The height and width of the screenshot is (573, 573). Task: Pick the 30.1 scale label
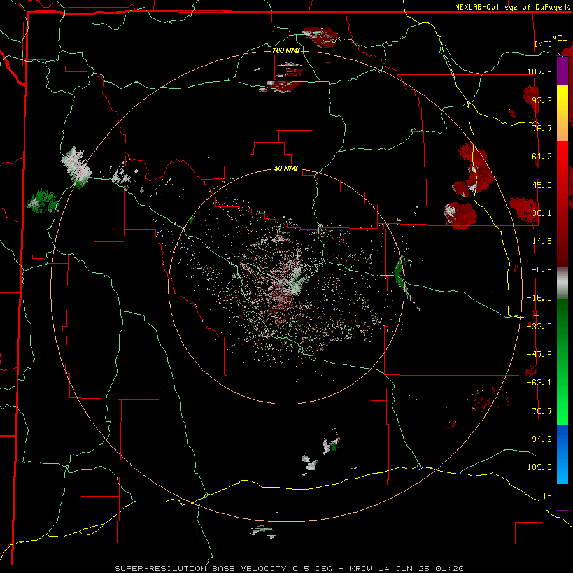tap(542, 213)
